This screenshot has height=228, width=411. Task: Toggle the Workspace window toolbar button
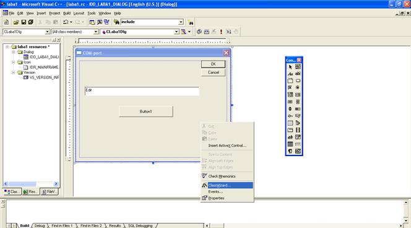[92, 22]
